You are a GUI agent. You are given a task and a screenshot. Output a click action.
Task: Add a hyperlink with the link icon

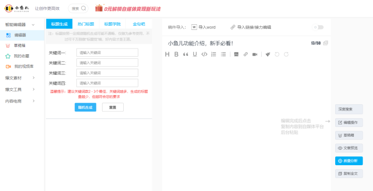[x=246, y=54]
